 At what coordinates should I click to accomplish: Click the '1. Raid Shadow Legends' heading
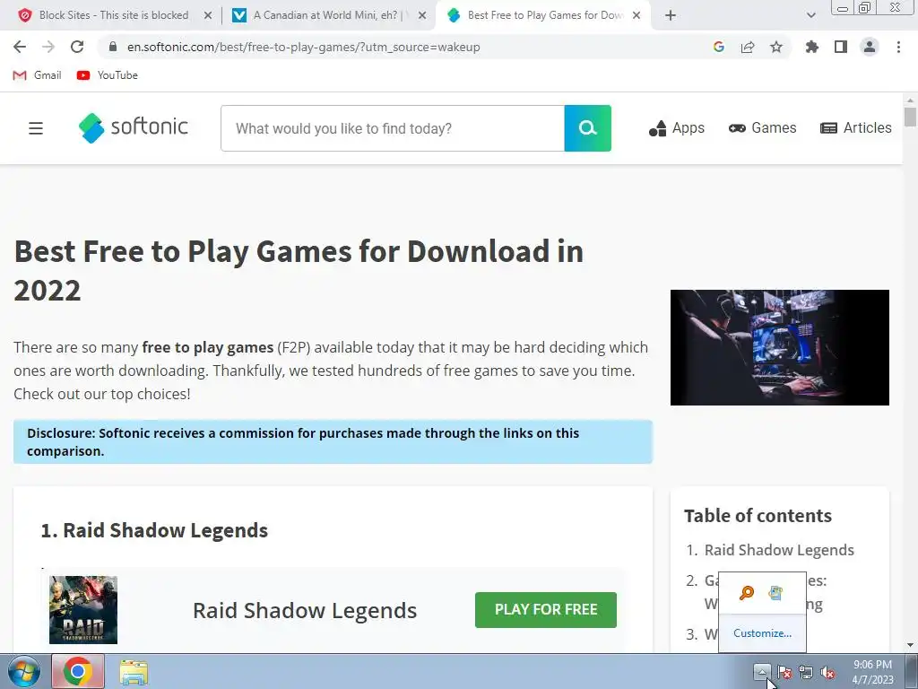click(154, 530)
